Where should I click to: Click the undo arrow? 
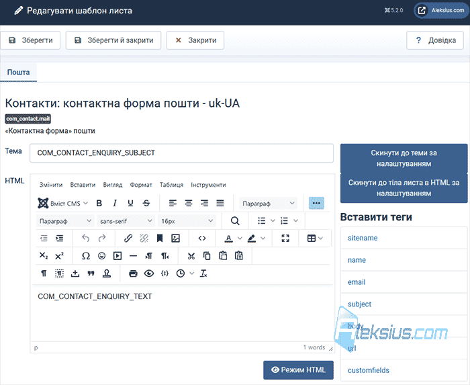click(86, 239)
